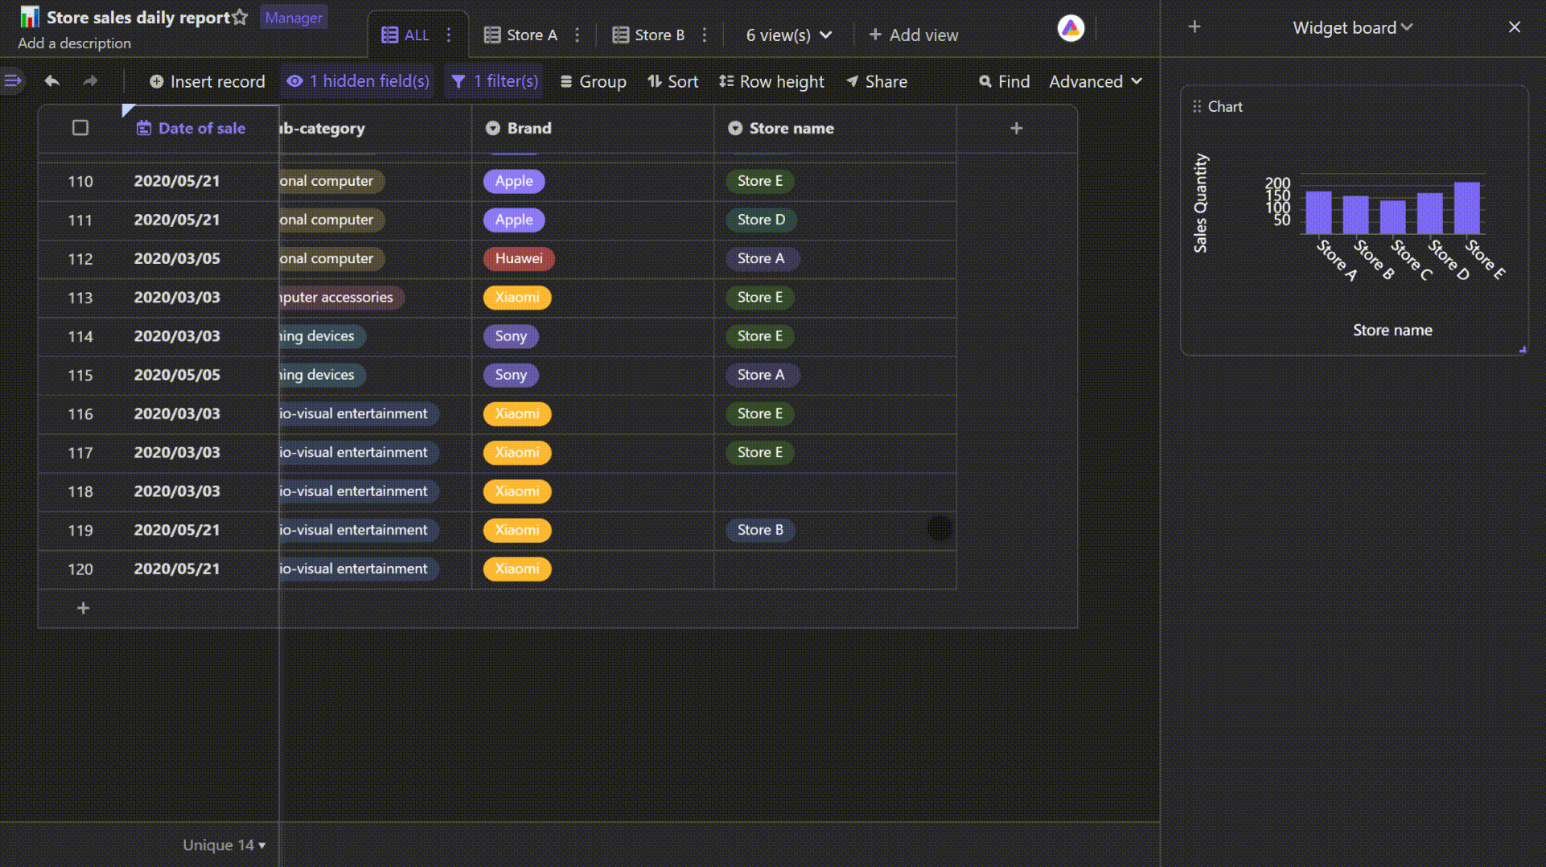Open the ALL view options dots
This screenshot has height=867, width=1546.
[x=449, y=35]
